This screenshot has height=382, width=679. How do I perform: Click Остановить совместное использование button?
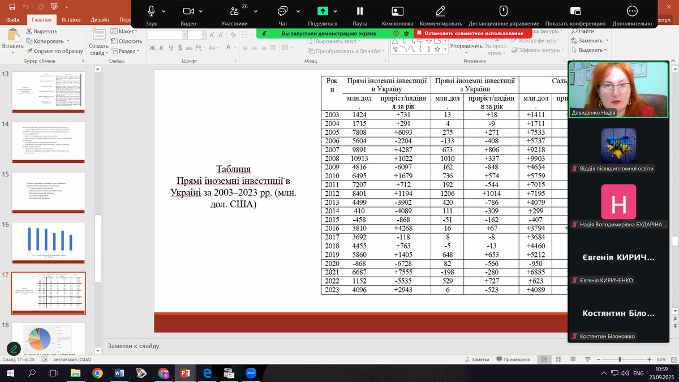472,33
